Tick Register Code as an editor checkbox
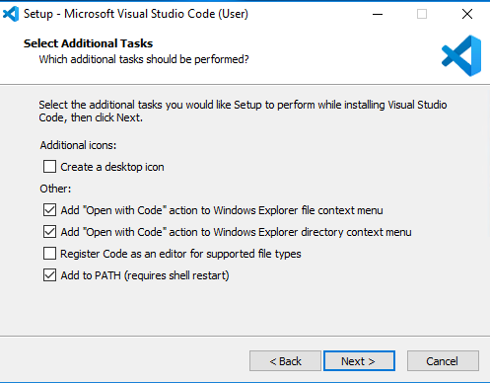Image resolution: width=490 pixels, height=383 pixels. coord(49,254)
